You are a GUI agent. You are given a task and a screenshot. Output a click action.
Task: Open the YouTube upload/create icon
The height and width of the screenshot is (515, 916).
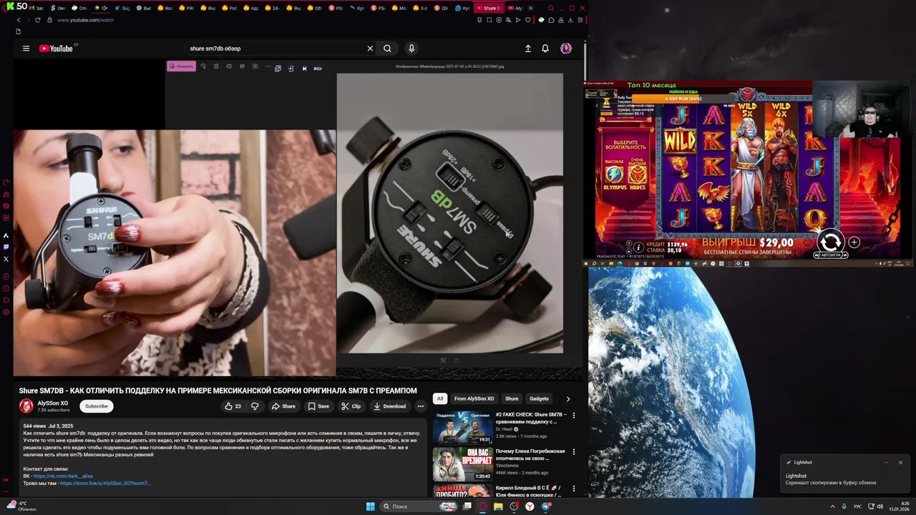[528, 49]
